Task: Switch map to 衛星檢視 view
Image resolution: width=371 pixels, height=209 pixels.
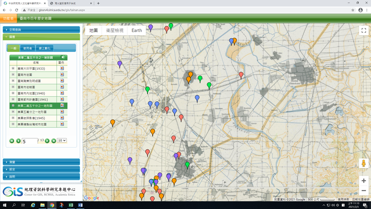Action: coord(115,30)
